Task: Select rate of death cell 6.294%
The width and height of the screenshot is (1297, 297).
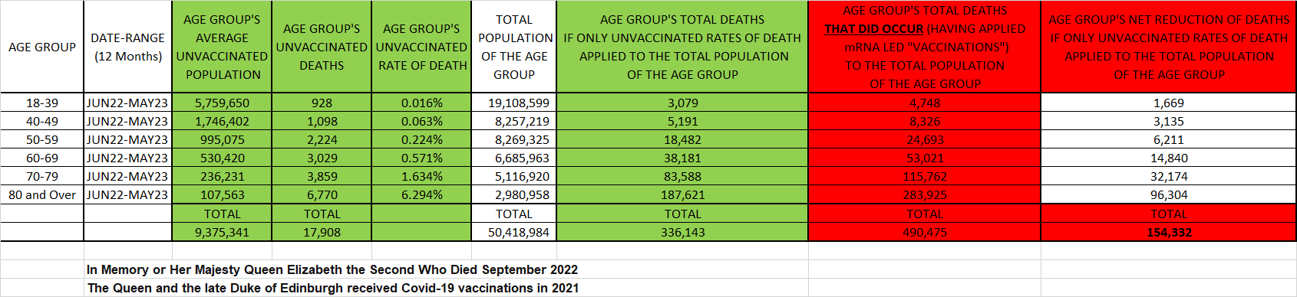Action: 421,194
